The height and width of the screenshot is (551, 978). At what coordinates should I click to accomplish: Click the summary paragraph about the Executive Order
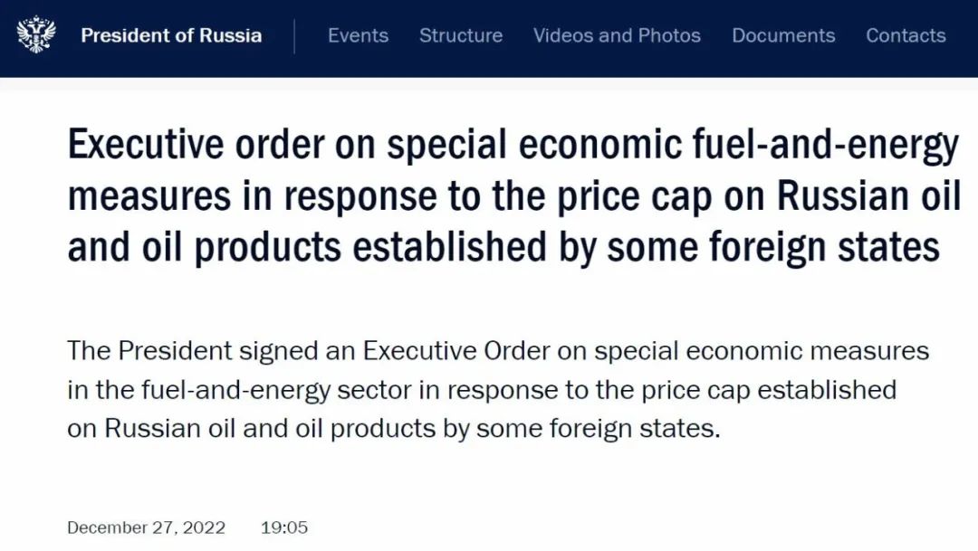[498, 390]
